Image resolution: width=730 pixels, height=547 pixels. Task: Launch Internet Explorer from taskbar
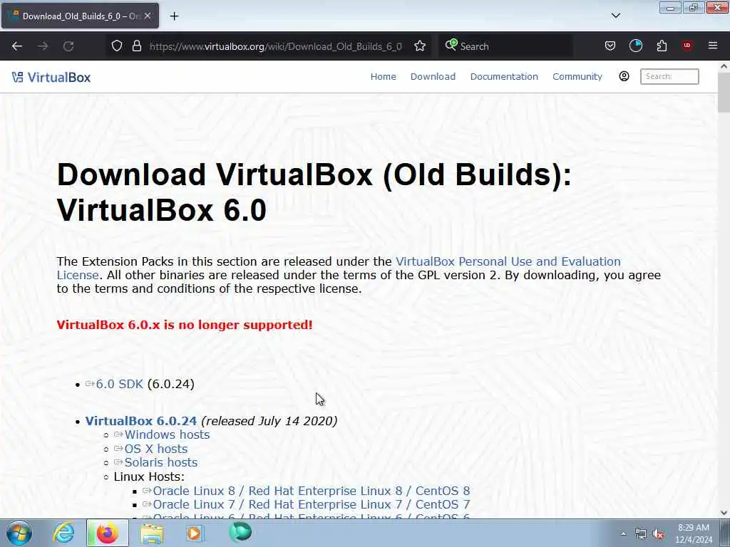pyautogui.click(x=63, y=533)
